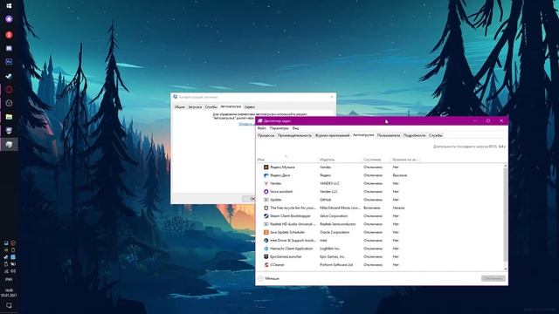Click scrollbar down arrow in startup list
The image size is (559, 314).
click(x=506, y=269)
